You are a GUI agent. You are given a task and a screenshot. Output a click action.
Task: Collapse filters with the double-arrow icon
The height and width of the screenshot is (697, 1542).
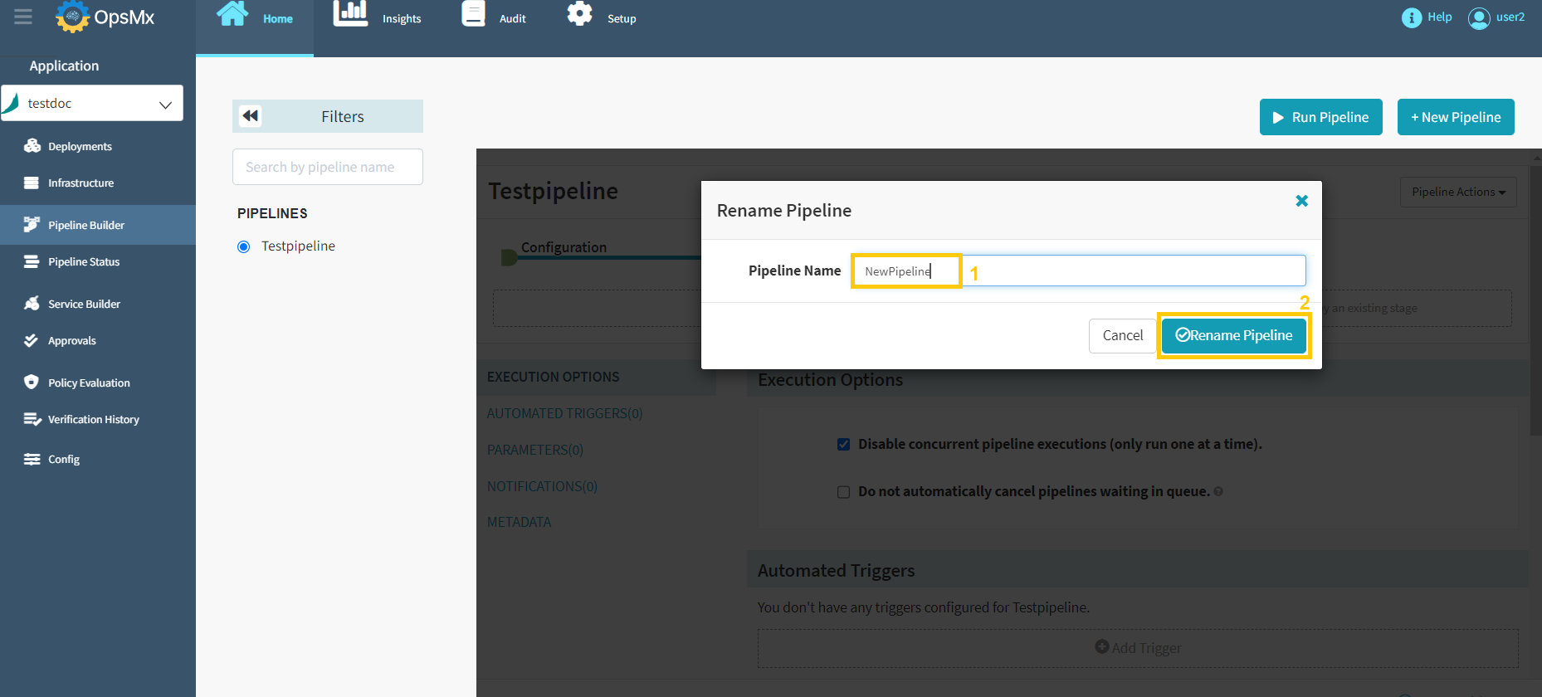pyautogui.click(x=251, y=116)
